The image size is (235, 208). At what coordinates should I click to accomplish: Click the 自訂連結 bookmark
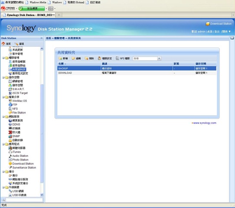tap(93, 2)
